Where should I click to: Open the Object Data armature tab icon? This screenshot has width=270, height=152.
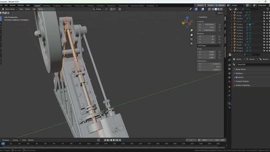point(229,99)
